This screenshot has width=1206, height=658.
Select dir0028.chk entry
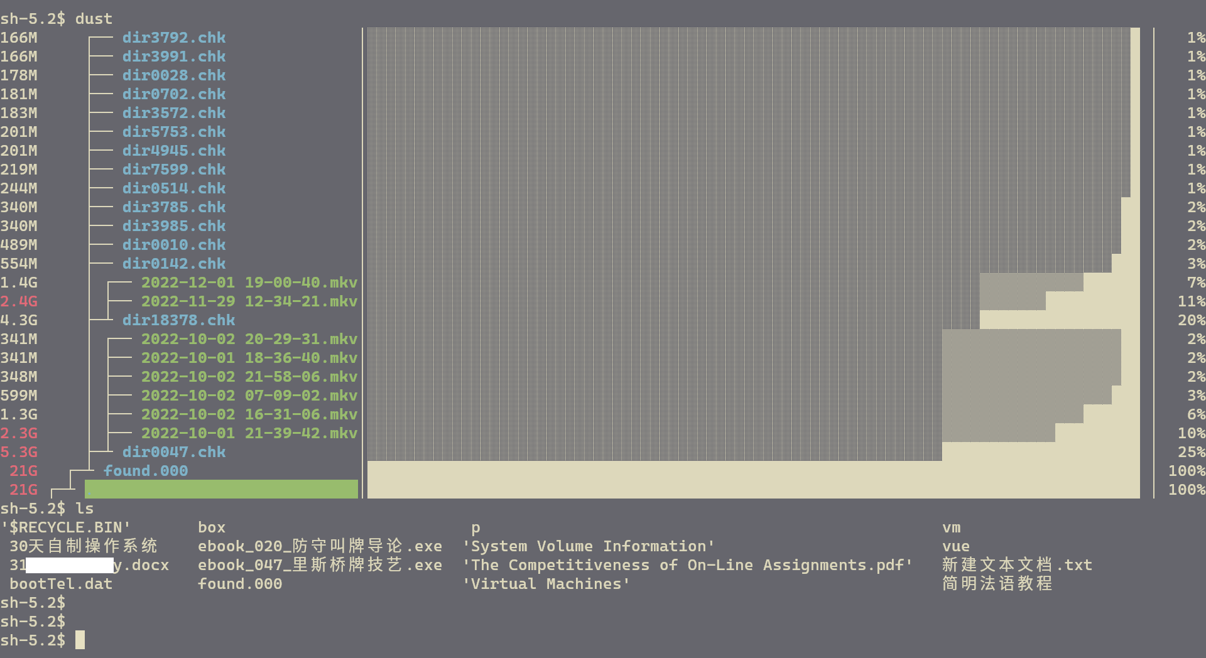[x=174, y=75]
